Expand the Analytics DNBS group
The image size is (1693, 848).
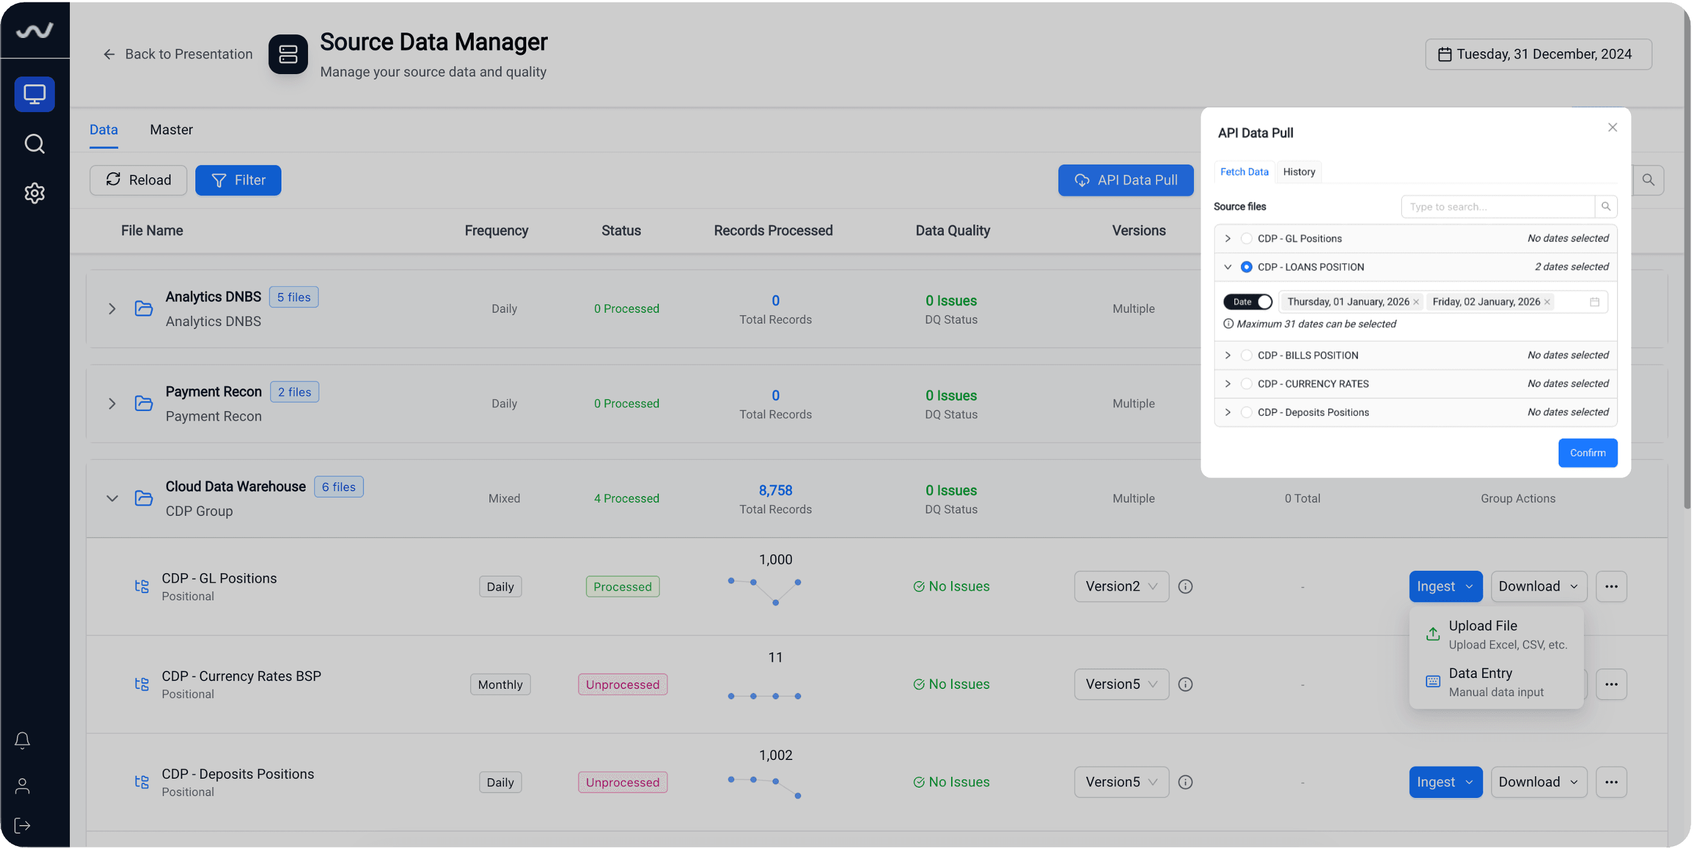(112, 309)
